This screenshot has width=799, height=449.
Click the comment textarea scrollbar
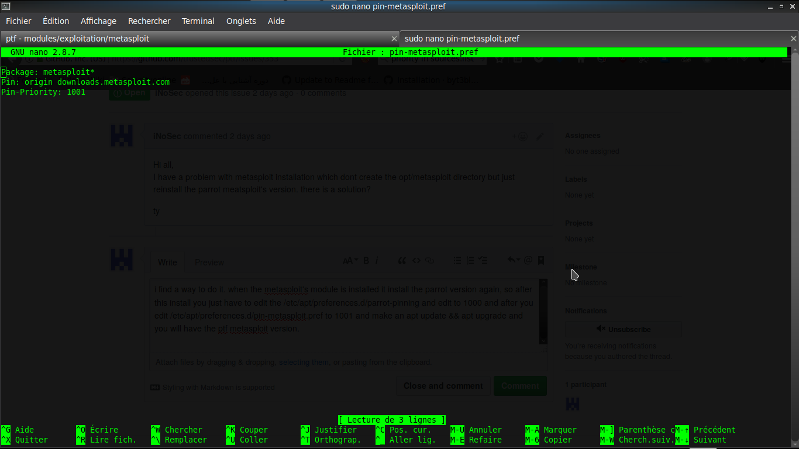(543, 312)
